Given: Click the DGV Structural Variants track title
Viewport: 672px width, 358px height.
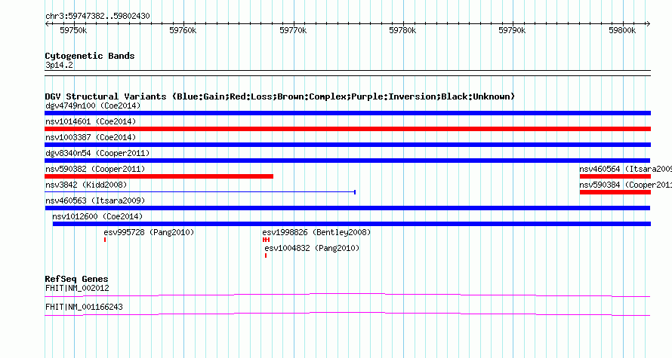Looking at the screenshot, I should (279, 96).
